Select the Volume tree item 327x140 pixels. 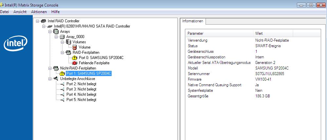click(84, 47)
